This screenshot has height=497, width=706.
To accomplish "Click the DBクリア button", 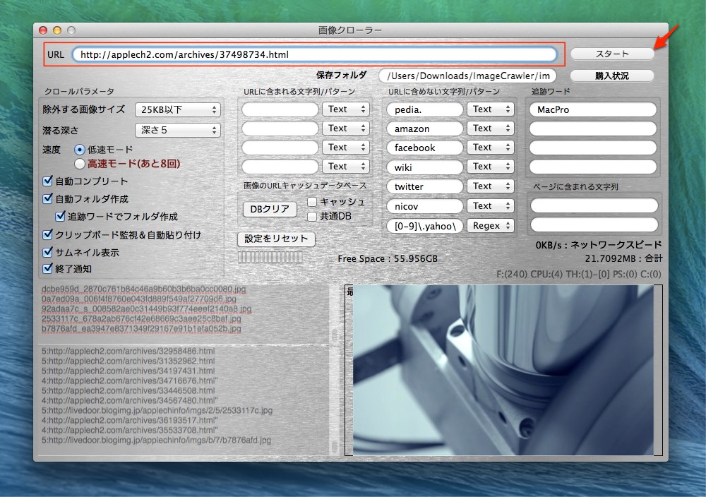I will tap(270, 210).
